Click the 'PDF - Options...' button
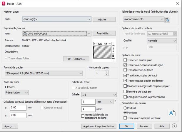182x132 pixels. [x=76, y=59]
